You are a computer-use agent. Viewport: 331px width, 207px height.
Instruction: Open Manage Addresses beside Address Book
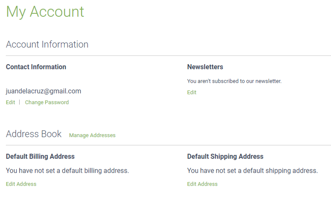(x=92, y=135)
